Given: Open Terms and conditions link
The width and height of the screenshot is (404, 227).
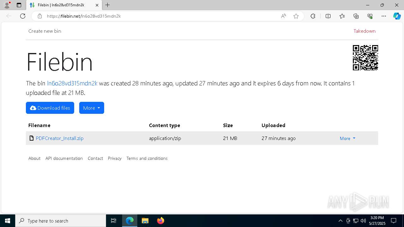Looking at the screenshot, I should point(147,158).
